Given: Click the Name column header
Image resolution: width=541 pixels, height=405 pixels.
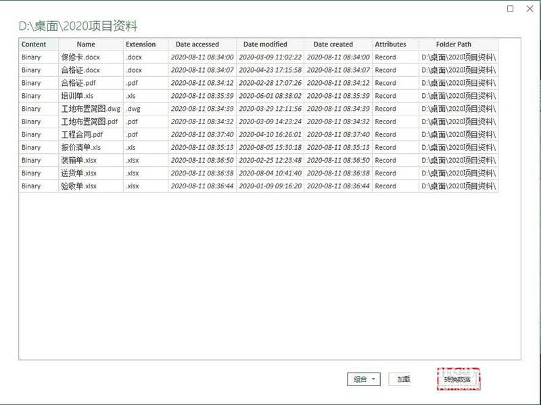Looking at the screenshot, I should 86,45.
